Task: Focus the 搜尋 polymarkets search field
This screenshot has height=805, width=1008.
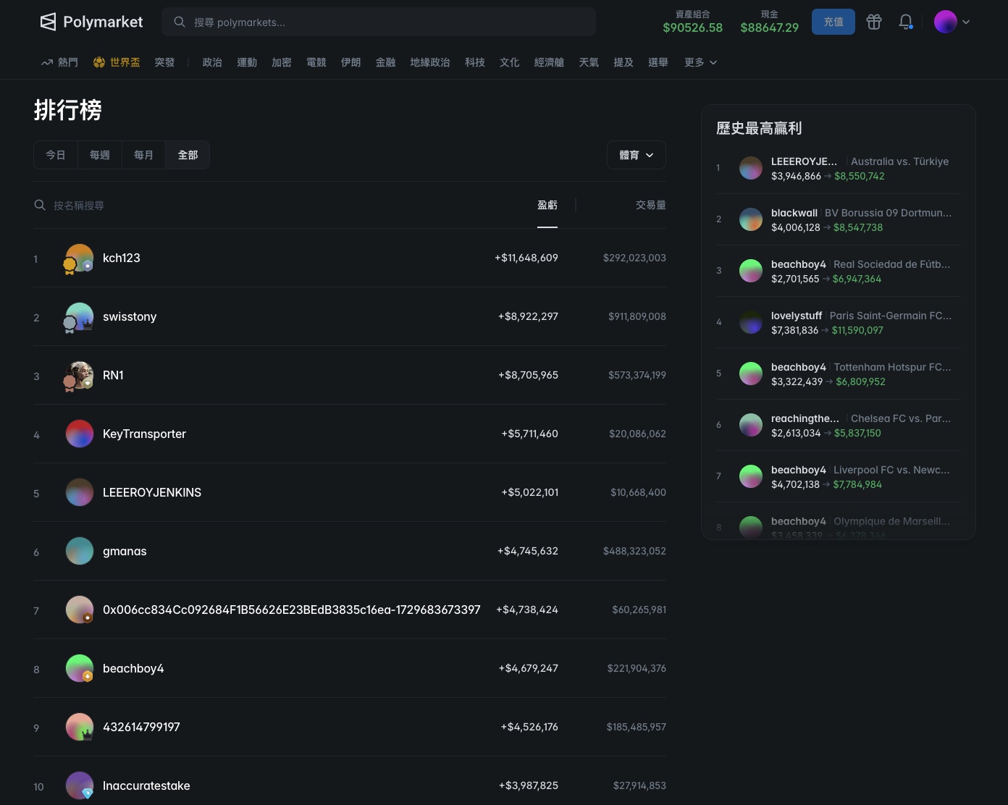Action: tap(379, 22)
